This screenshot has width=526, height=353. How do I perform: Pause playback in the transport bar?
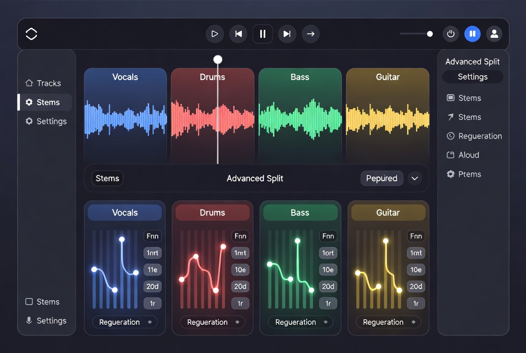click(263, 34)
